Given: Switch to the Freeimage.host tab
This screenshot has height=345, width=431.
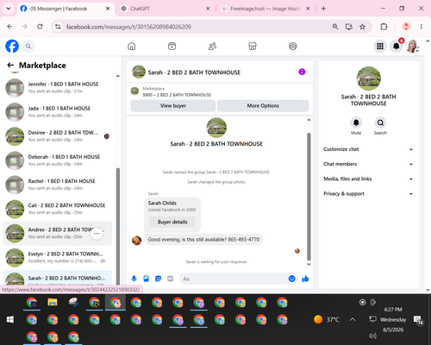Looking at the screenshot, I should pos(265,9).
